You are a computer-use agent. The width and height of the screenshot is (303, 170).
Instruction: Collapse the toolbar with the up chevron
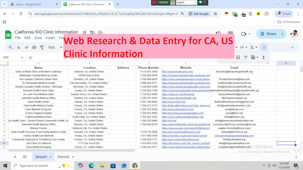(292, 48)
